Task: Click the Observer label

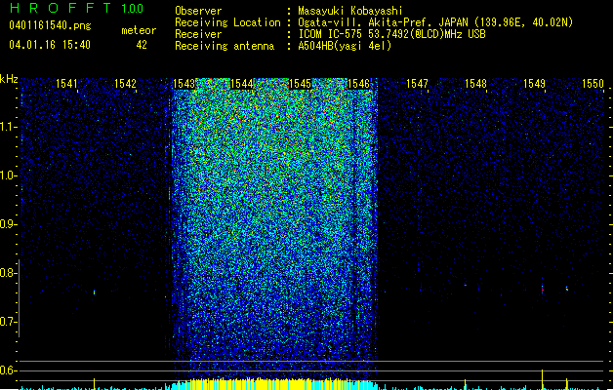Action: coord(198,11)
